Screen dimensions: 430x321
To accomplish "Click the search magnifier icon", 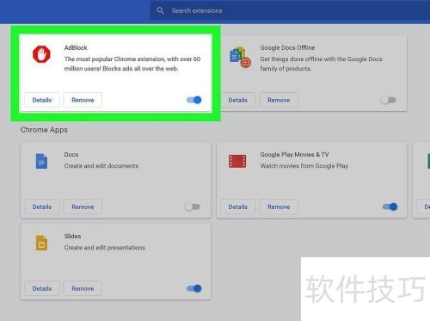I will (x=160, y=10).
